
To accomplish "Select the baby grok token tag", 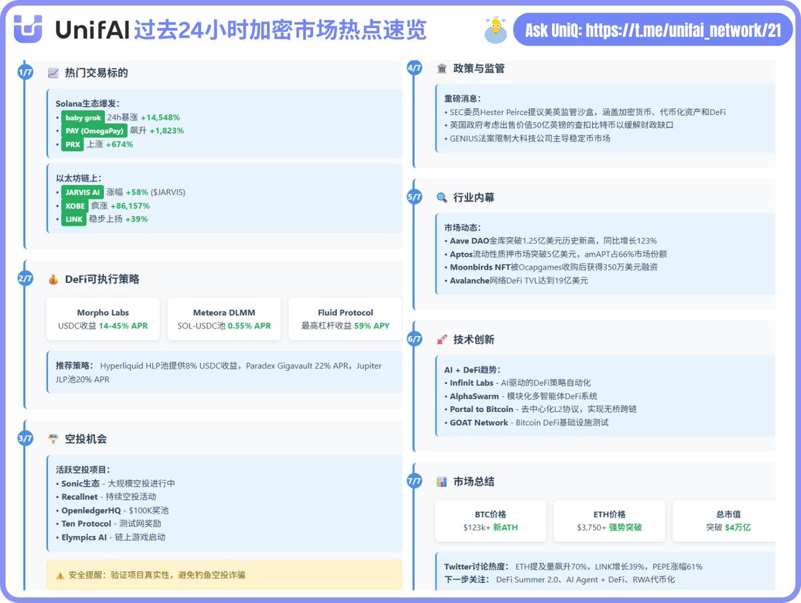I will tap(83, 118).
